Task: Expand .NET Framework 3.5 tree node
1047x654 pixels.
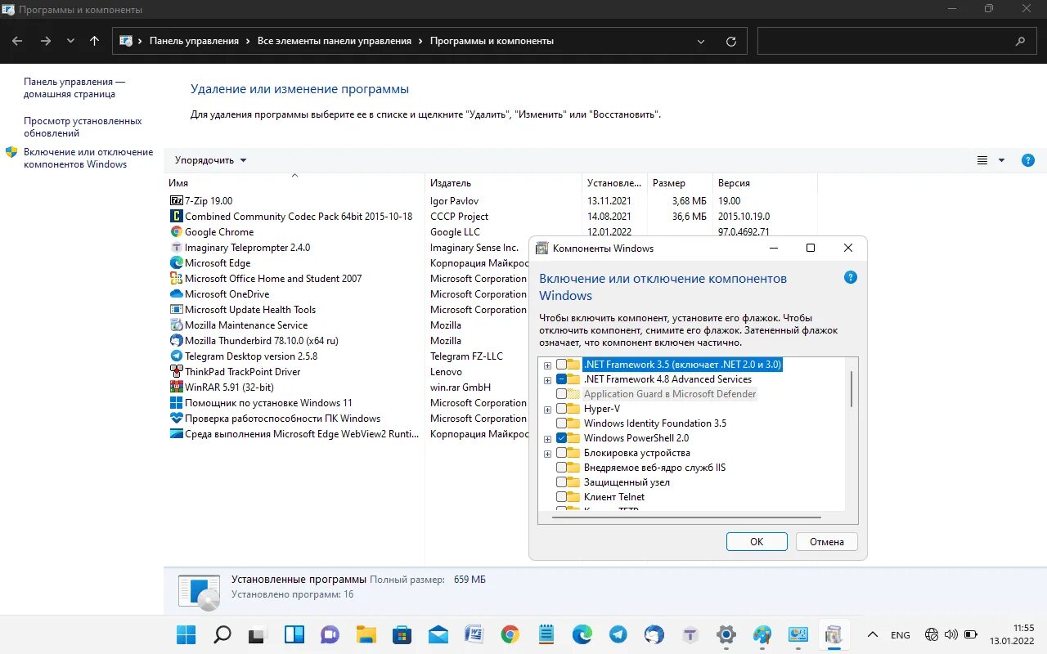Action: point(547,365)
